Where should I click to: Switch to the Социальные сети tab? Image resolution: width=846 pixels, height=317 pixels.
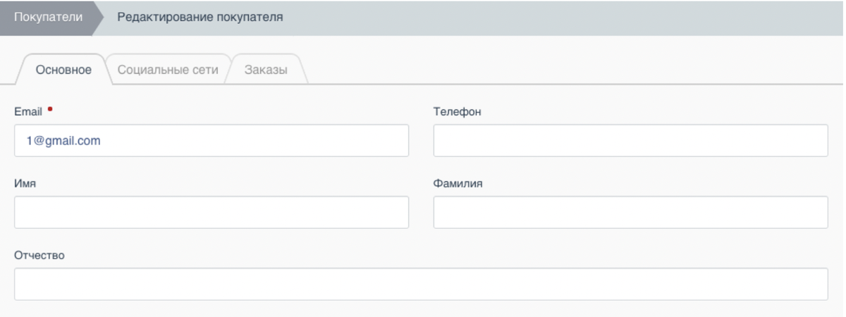[168, 70]
